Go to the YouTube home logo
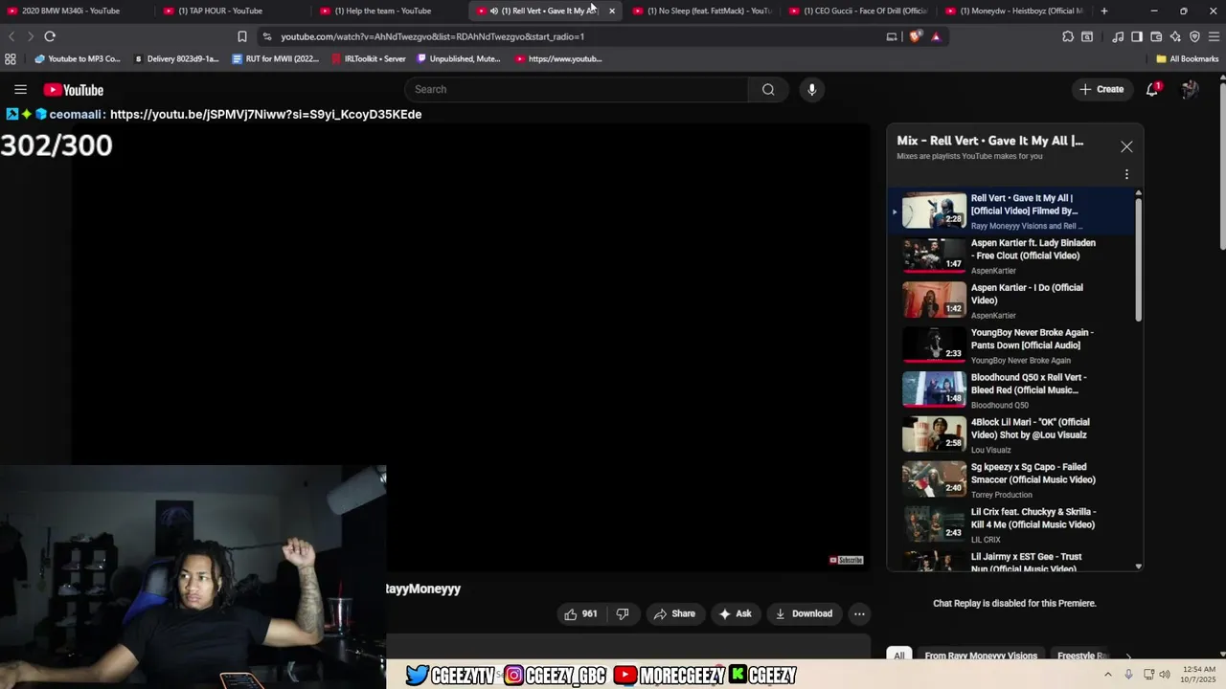Screen dimensions: 1226x689 click(73, 90)
